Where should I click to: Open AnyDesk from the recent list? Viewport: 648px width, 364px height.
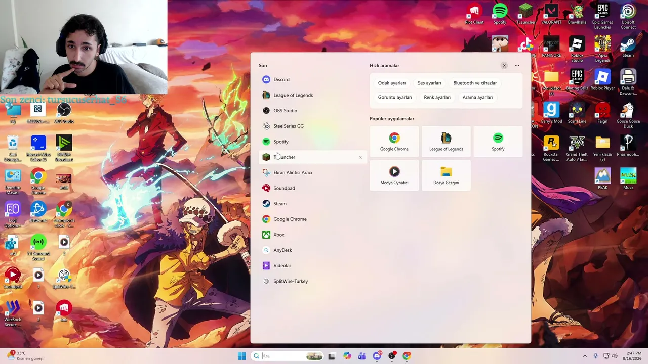coord(312,250)
